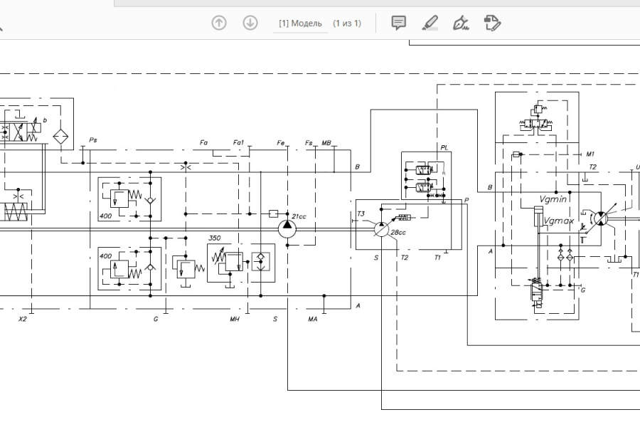Viewport: 640px width, 427px height.
Task: Open the add comment tool
Action: (398, 23)
